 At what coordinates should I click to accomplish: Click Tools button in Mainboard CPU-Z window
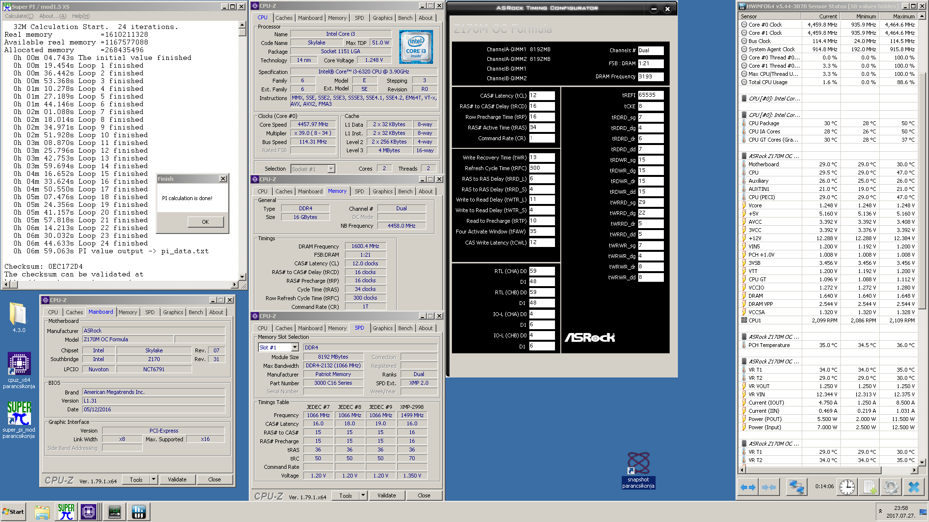click(136, 479)
